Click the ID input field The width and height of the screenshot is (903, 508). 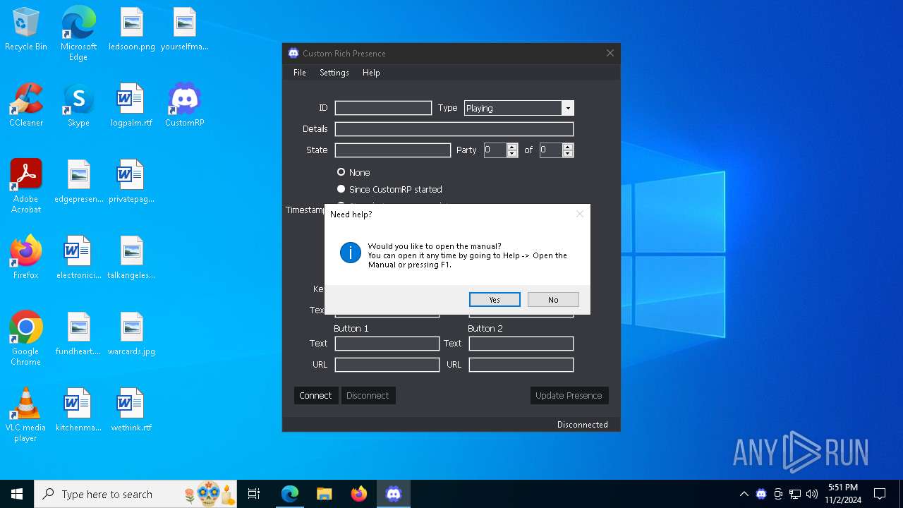click(383, 108)
